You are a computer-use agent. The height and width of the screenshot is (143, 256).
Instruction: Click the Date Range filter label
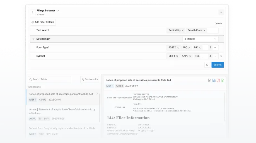coord(43,39)
